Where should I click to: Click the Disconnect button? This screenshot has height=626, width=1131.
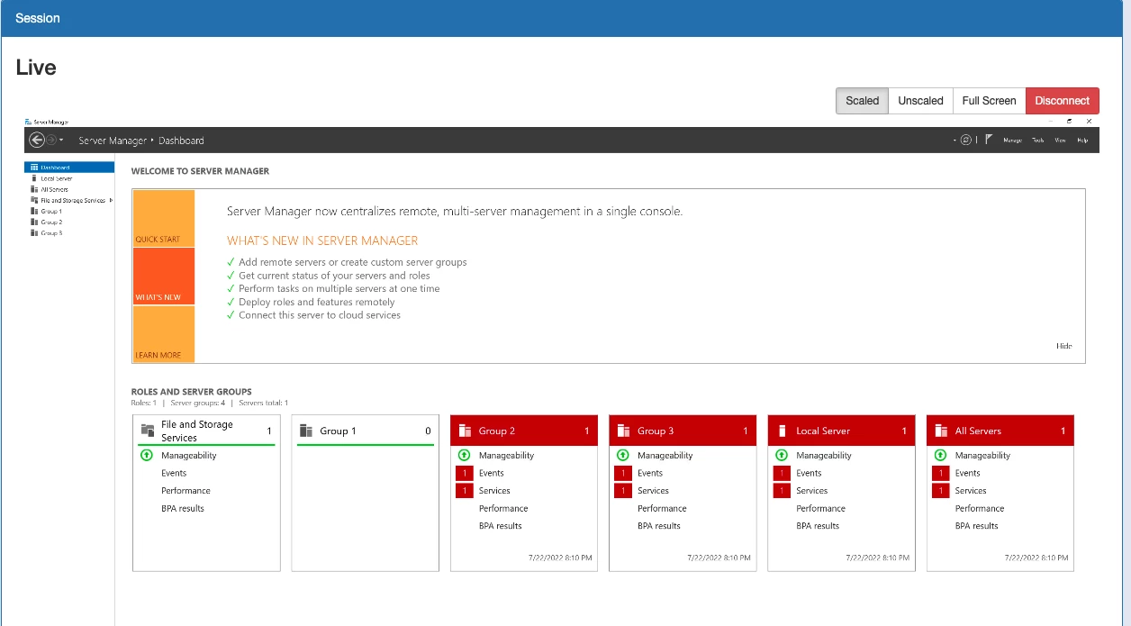pyautogui.click(x=1062, y=100)
